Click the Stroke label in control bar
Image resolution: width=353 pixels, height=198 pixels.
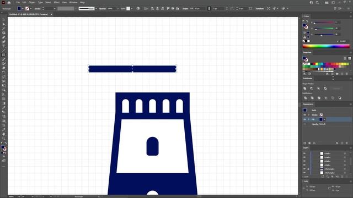pyautogui.click(x=38, y=9)
